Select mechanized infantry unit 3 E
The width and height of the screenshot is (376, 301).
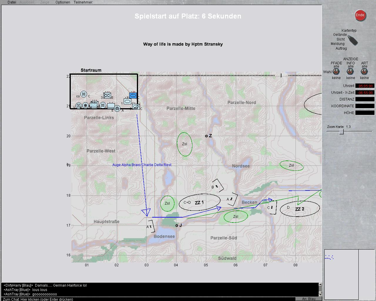(107, 96)
